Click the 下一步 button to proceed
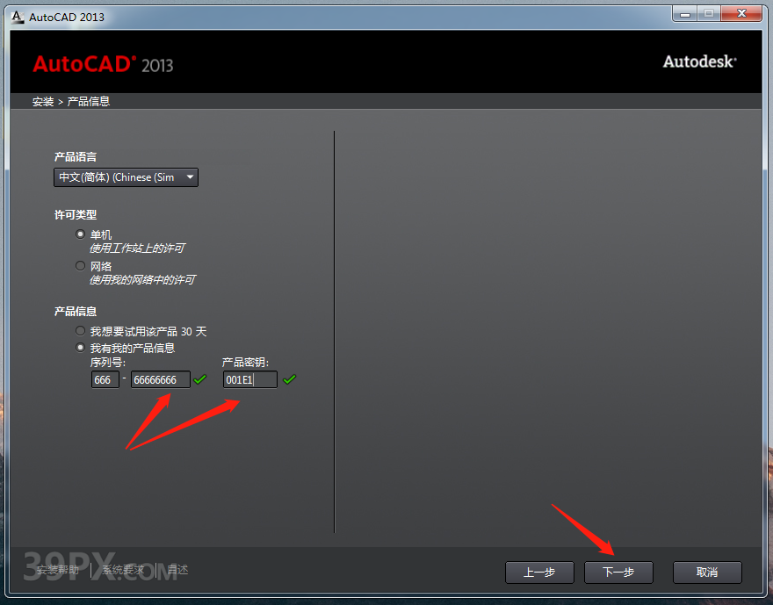Image resolution: width=773 pixels, height=605 pixels. pos(618,573)
